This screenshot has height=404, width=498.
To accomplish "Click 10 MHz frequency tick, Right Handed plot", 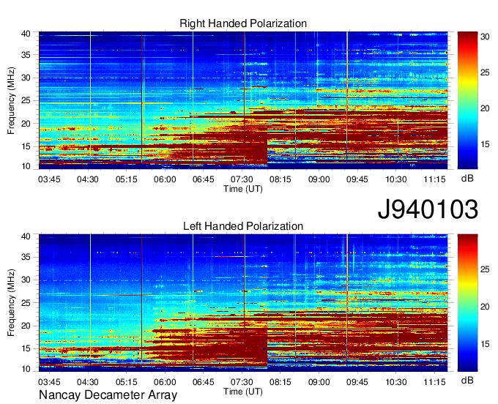I will click(x=26, y=166).
